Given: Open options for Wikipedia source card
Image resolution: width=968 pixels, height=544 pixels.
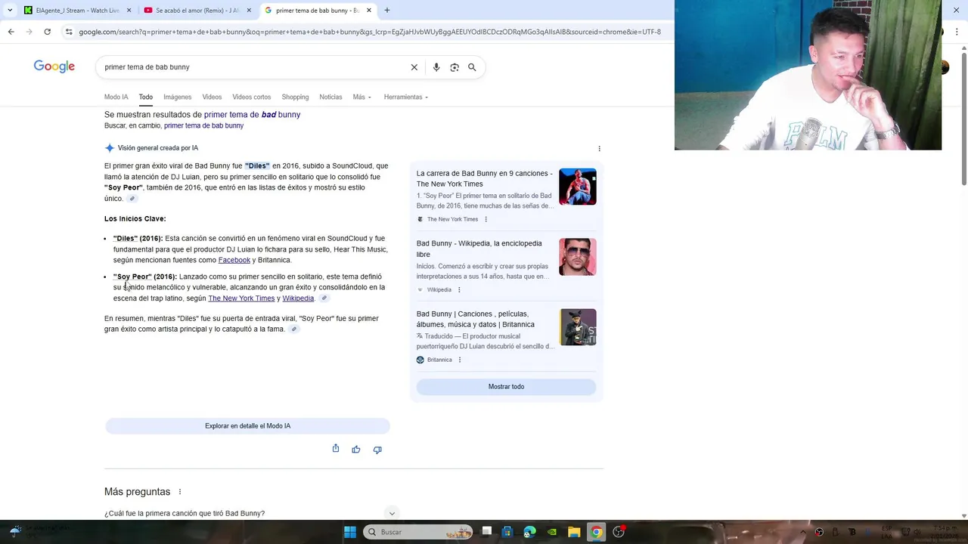Looking at the screenshot, I should (459, 289).
